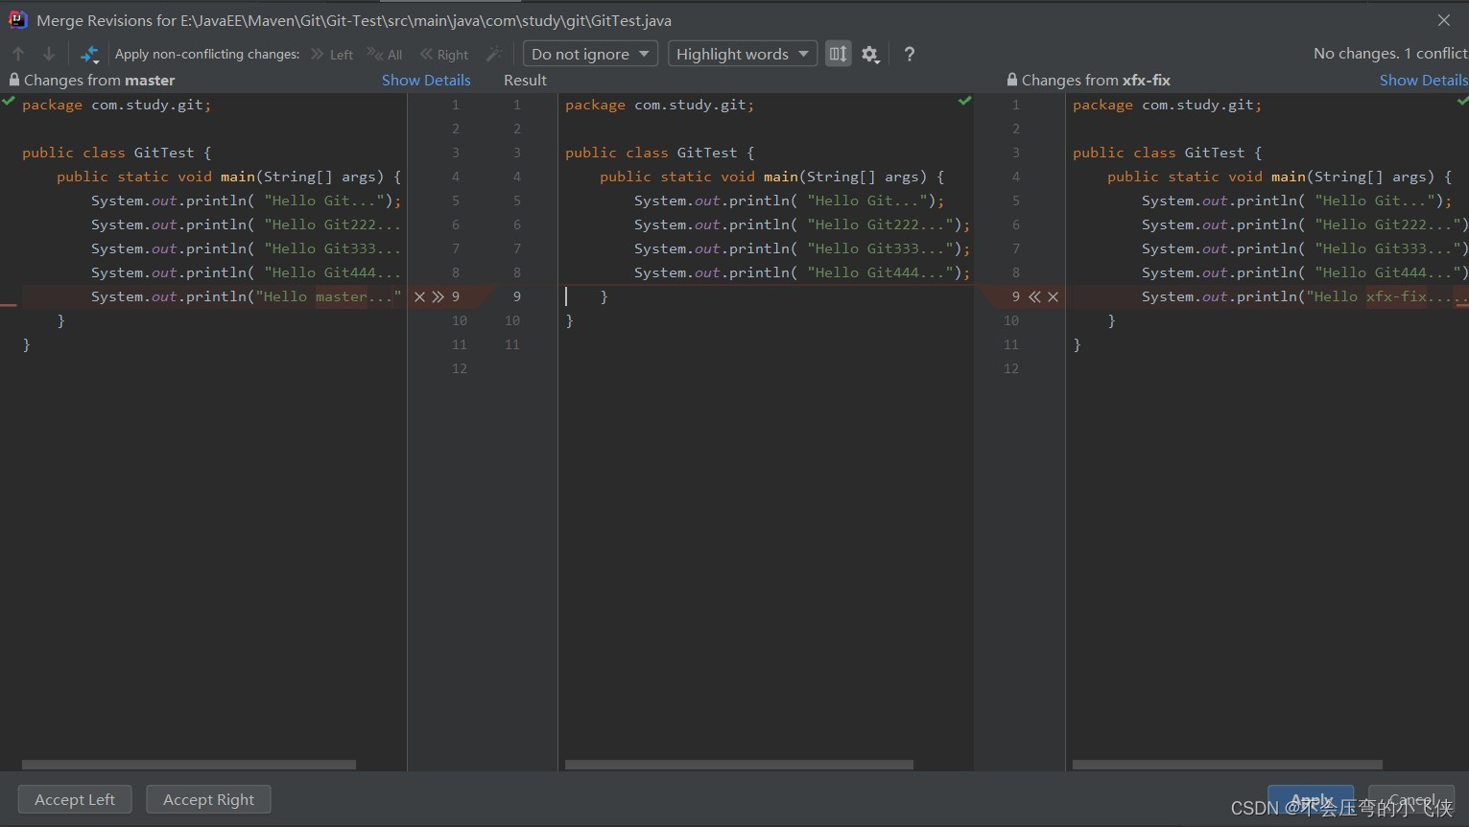Open help question mark

pos(910,55)
